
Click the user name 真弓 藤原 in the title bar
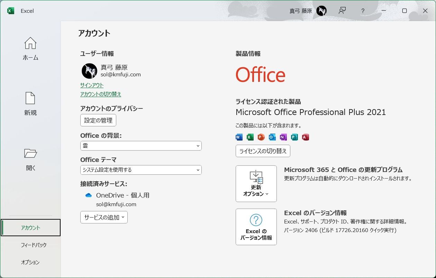tap(301, 11)
